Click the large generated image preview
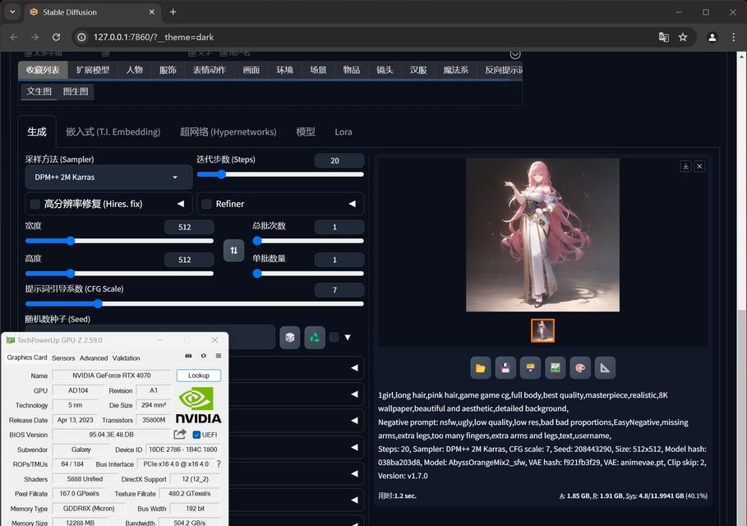This screenshot has height=526, width=747. (x=542, y=235)
